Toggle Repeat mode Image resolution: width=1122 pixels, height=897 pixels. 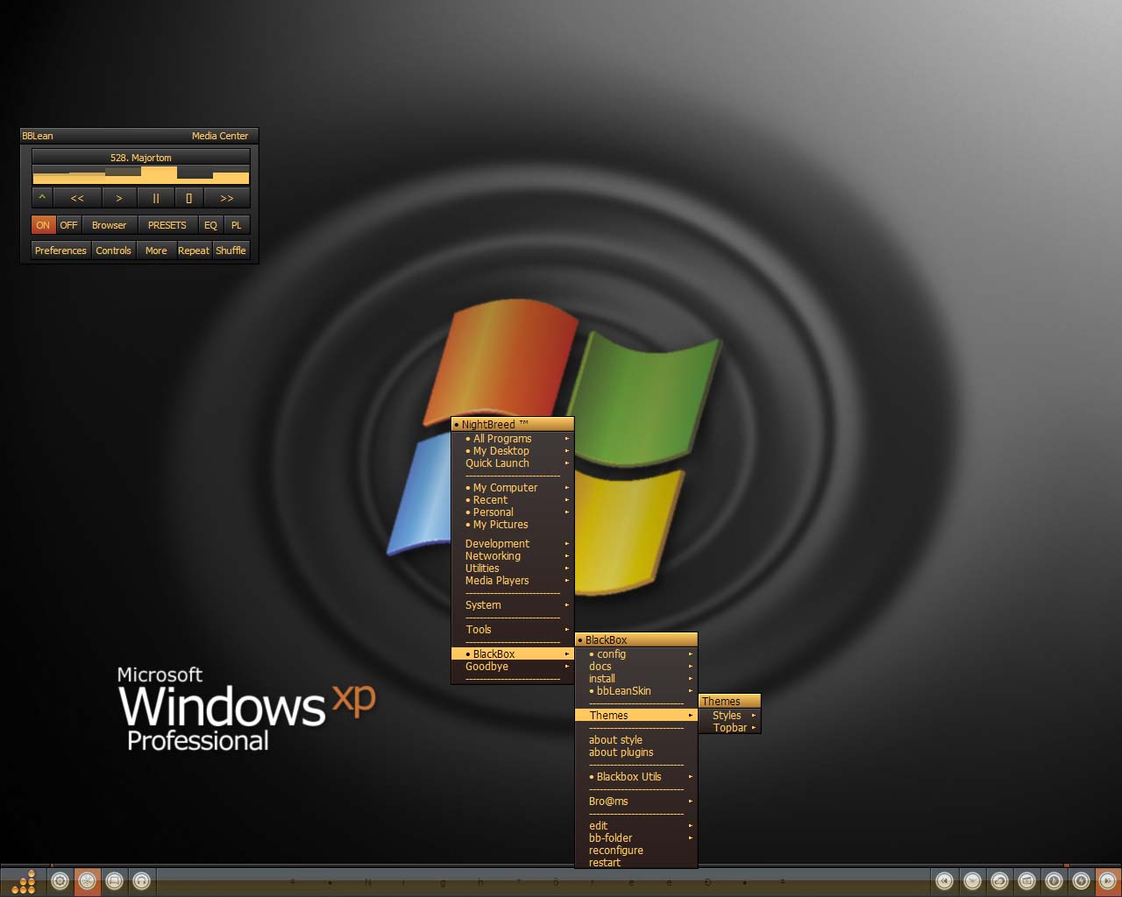coord(194,251)
